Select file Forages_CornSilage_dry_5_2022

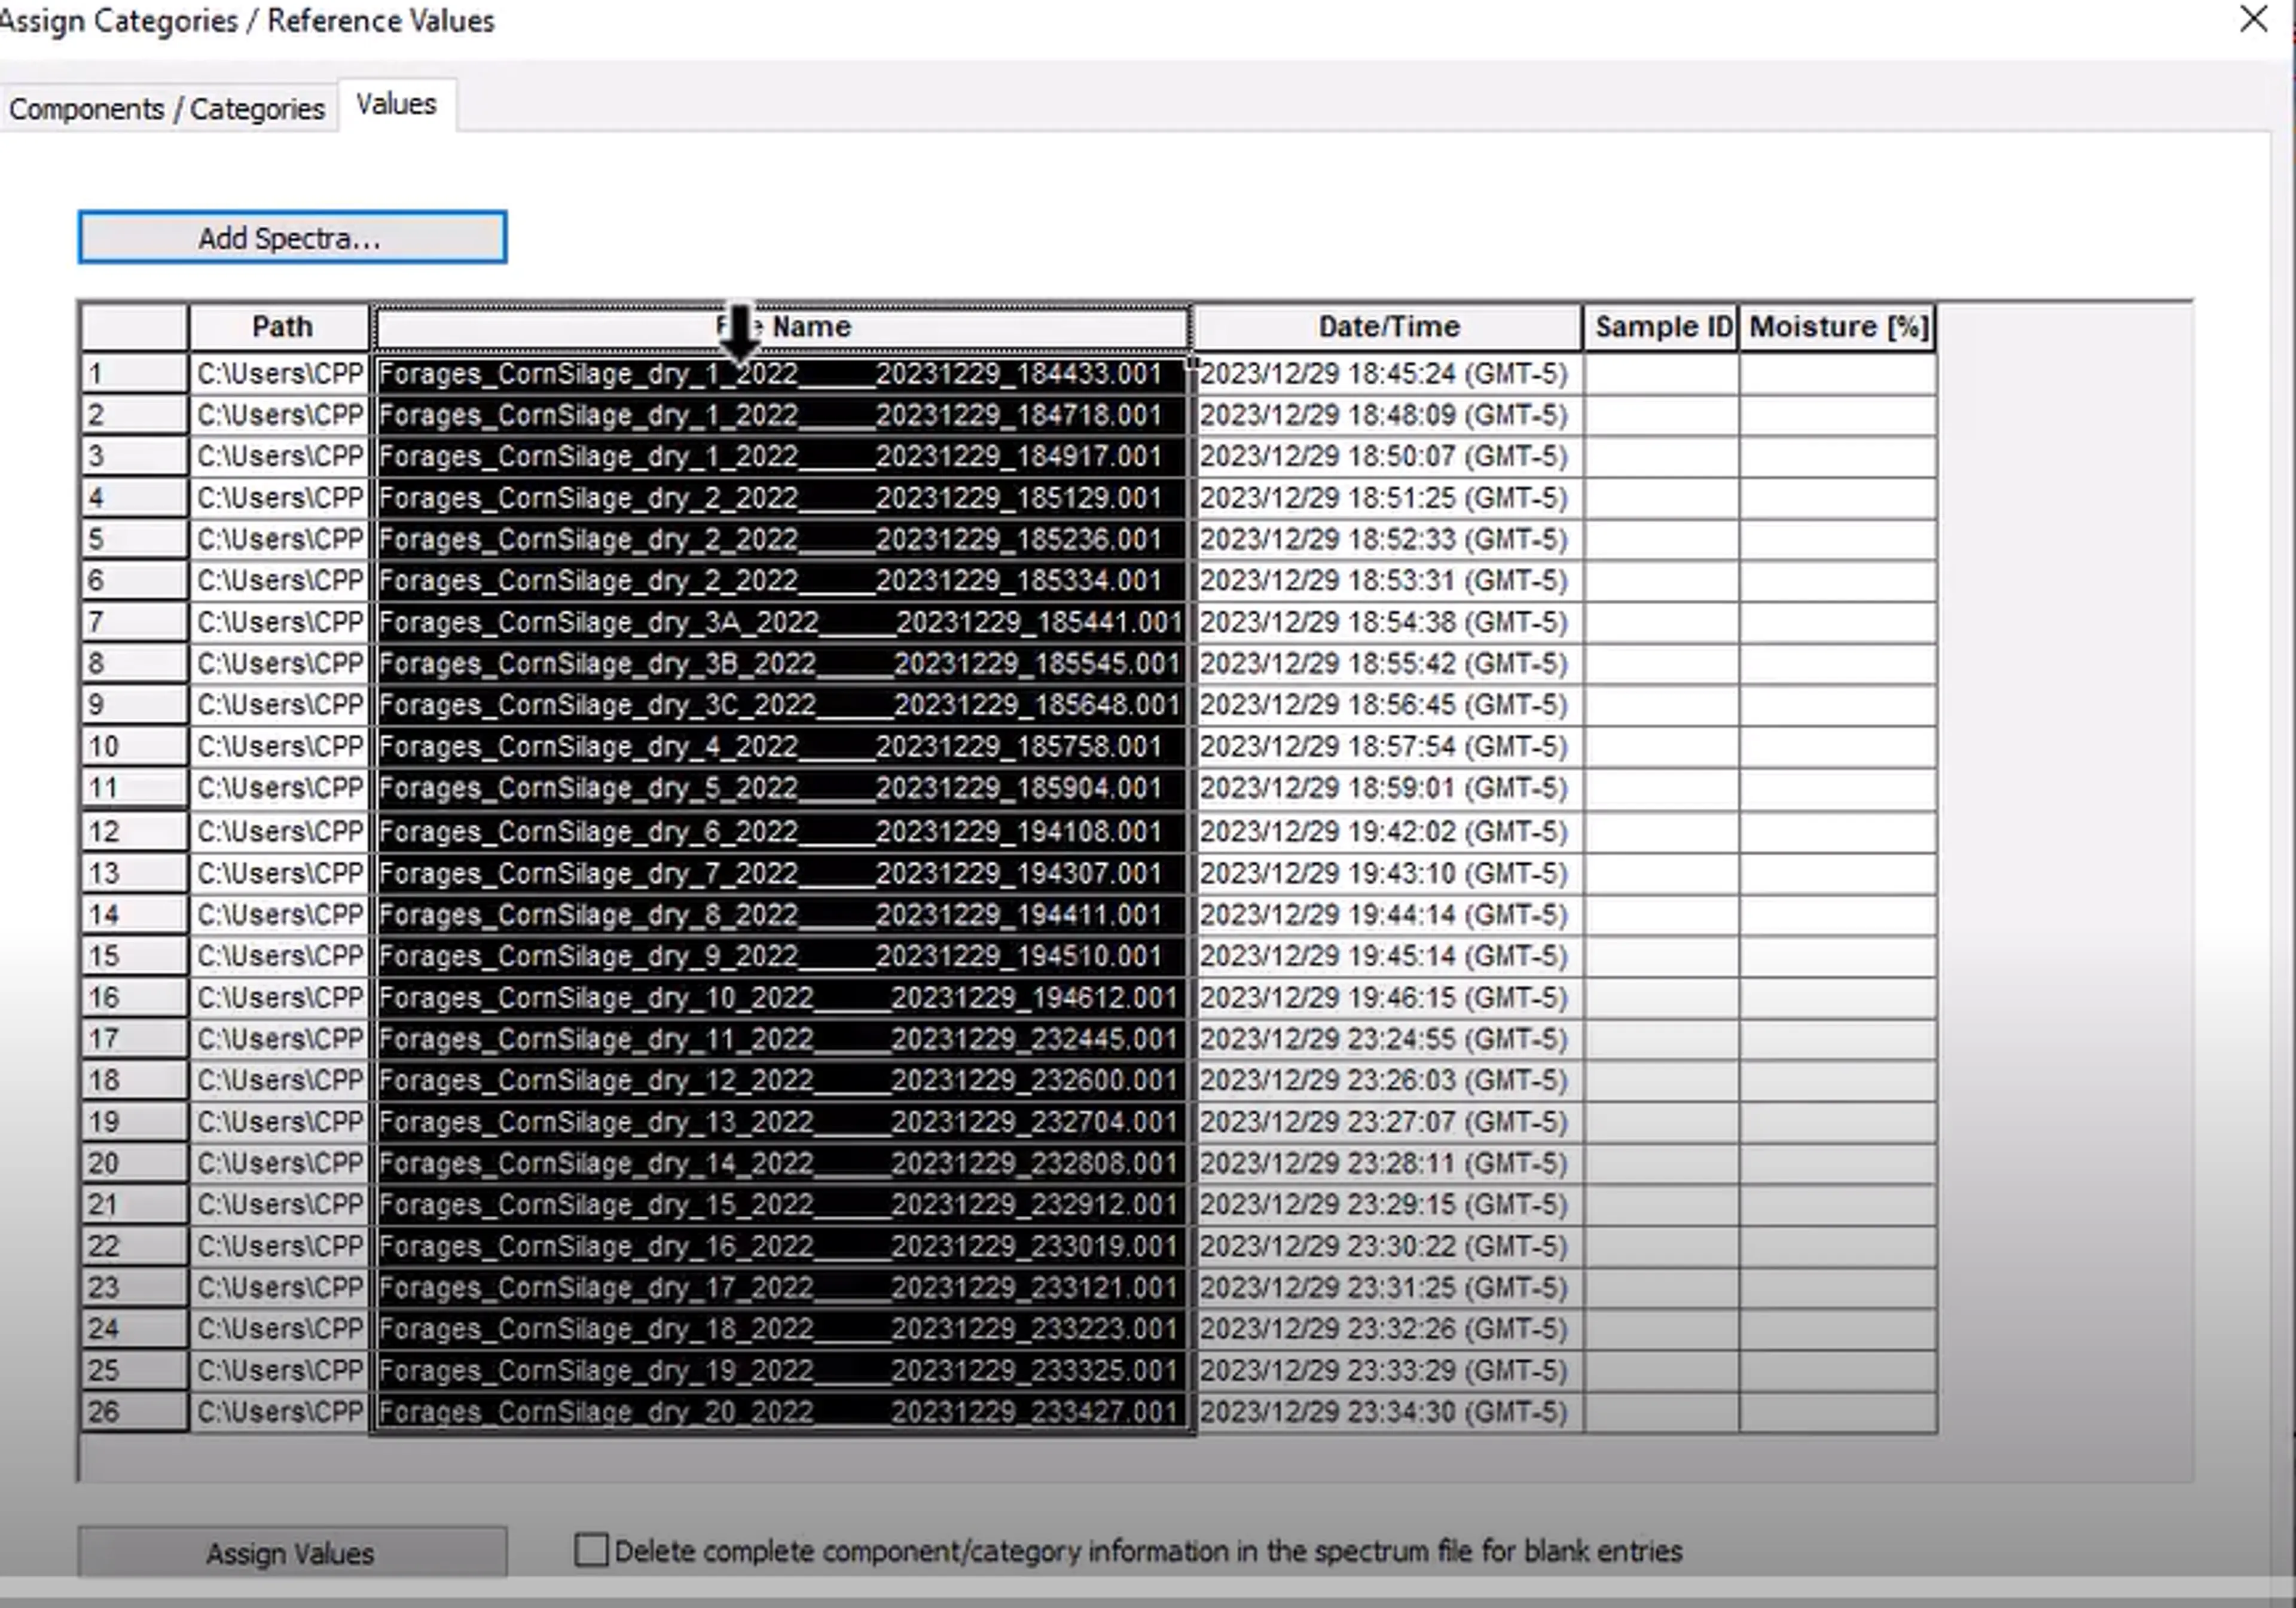pos(782,788)
